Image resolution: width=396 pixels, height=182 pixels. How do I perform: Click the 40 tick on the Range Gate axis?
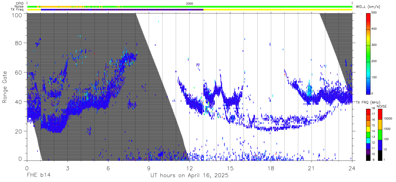18,102
